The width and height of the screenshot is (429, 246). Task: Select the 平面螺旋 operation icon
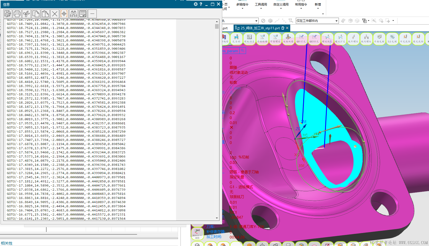pyautogui.click(x=275, y=38)
